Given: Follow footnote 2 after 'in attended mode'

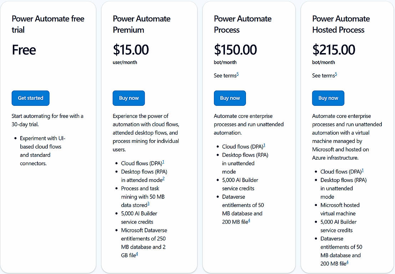Looking at the screenshot, I should click(164, 179).
